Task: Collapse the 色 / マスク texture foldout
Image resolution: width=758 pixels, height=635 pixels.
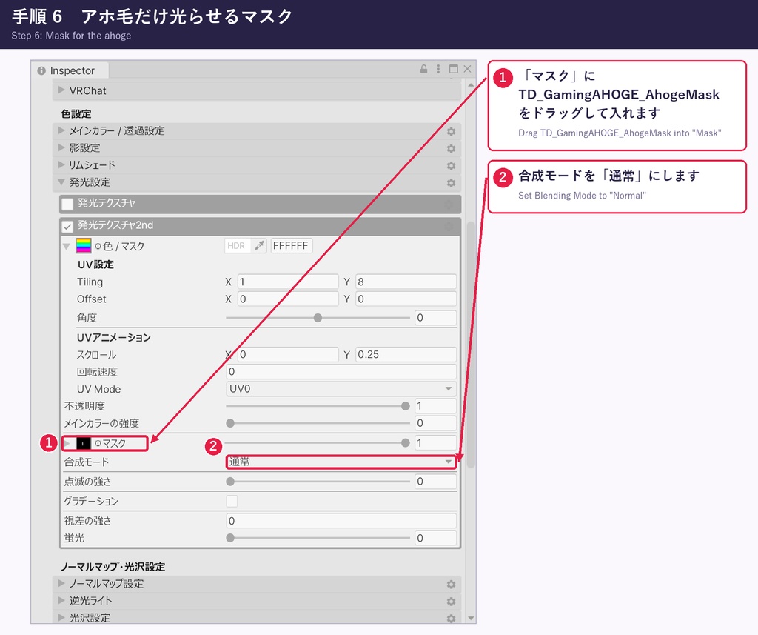Action: coord(67,246)
